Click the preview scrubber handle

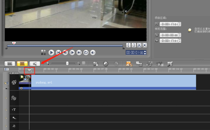pyautogui.click(x=14, y=43)
